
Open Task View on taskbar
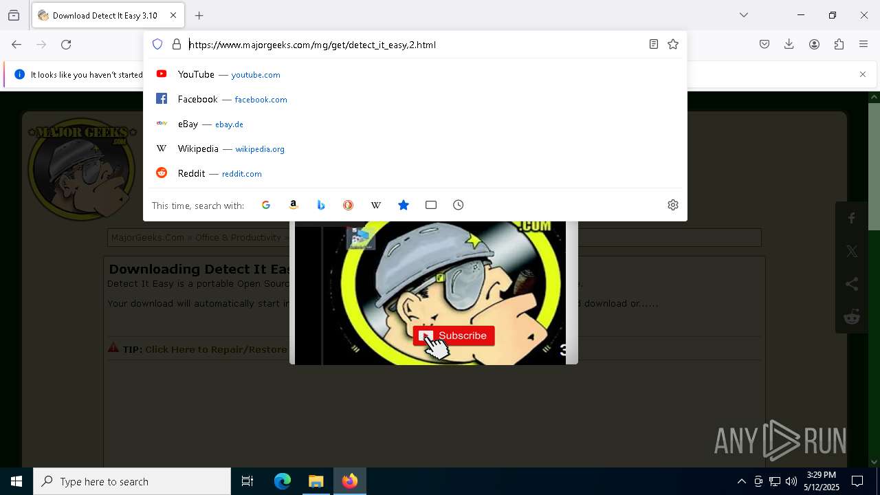pyautogui.click(x=247, y=481)
